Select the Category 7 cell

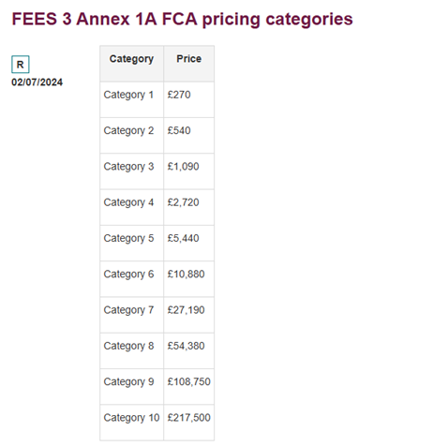point(131,315)
